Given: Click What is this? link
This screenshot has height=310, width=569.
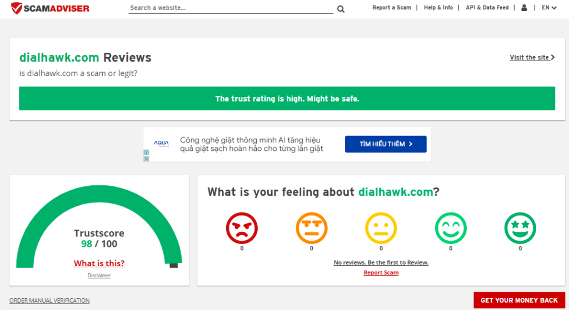Looking at the screenshot, I should tap(99, 263).
